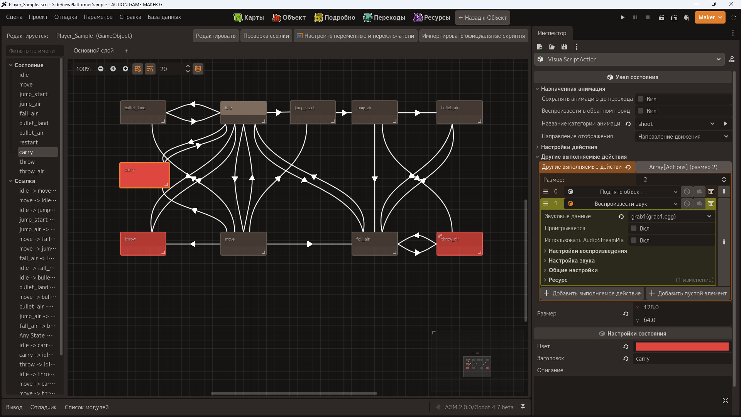Collapse the Состояние tree group
Viewport: 741px width, 417px height.
pyautogui.click(x=11, y=65)
